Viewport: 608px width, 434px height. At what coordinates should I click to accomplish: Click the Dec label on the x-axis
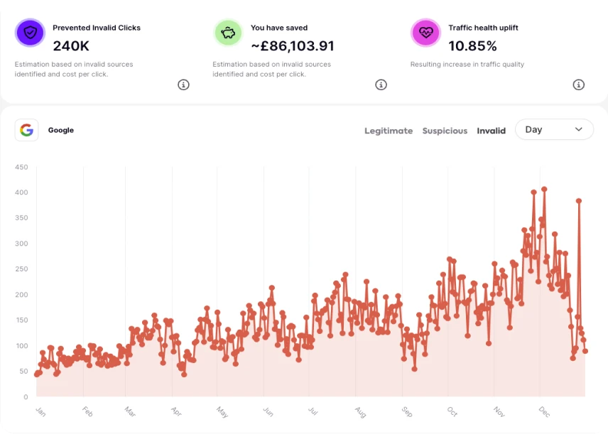pos(544,412)
